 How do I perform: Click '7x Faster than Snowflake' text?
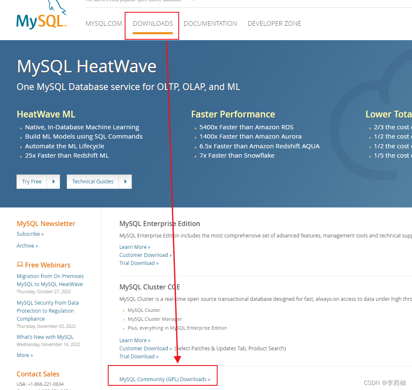click(x=237, y=155)
